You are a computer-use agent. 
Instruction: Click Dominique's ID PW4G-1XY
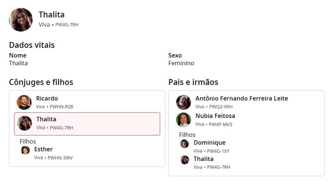coord(218,151)
